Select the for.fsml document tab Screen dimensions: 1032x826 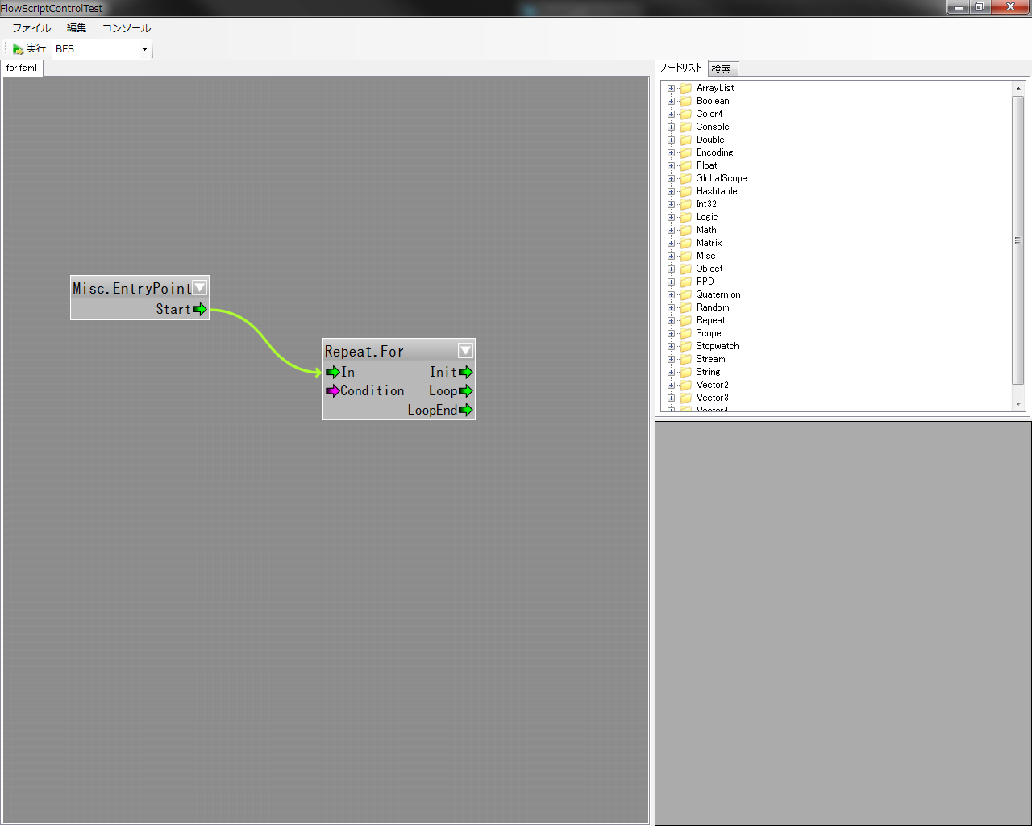click(x=22, y=69)
